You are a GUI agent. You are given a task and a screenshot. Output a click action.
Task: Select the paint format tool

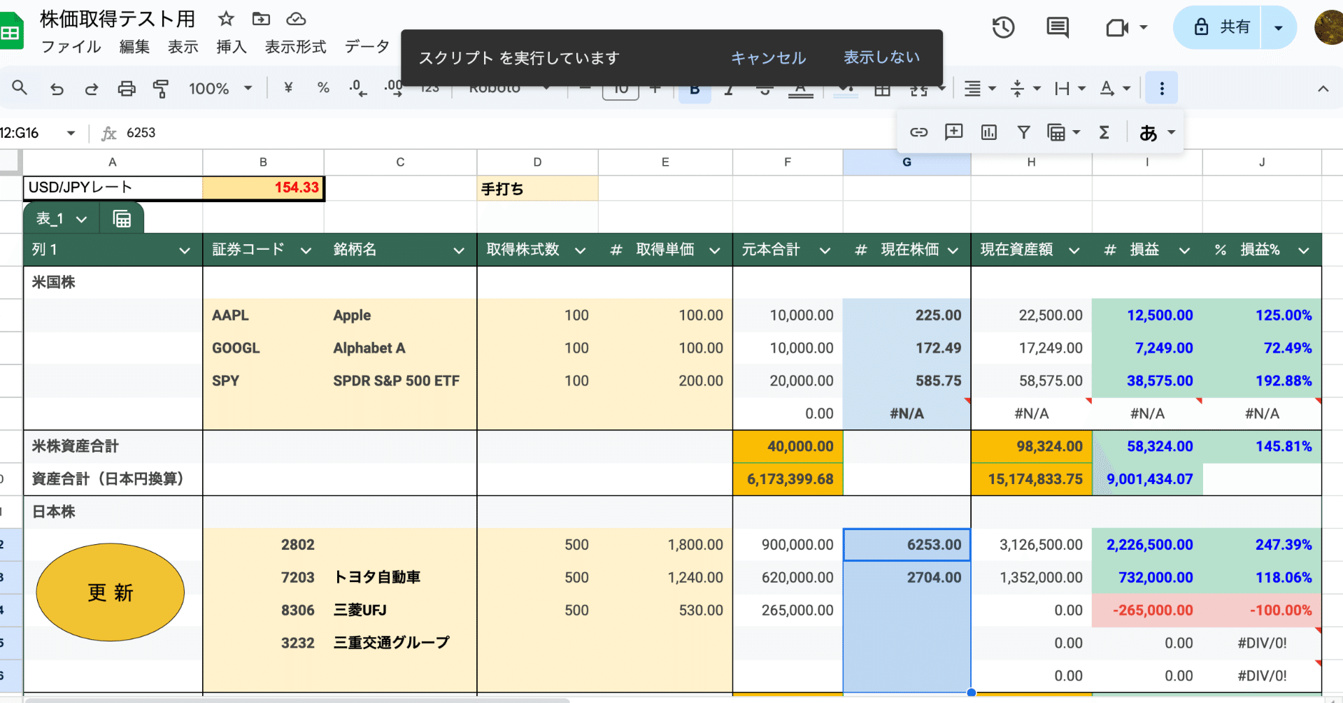pos(161,88)
